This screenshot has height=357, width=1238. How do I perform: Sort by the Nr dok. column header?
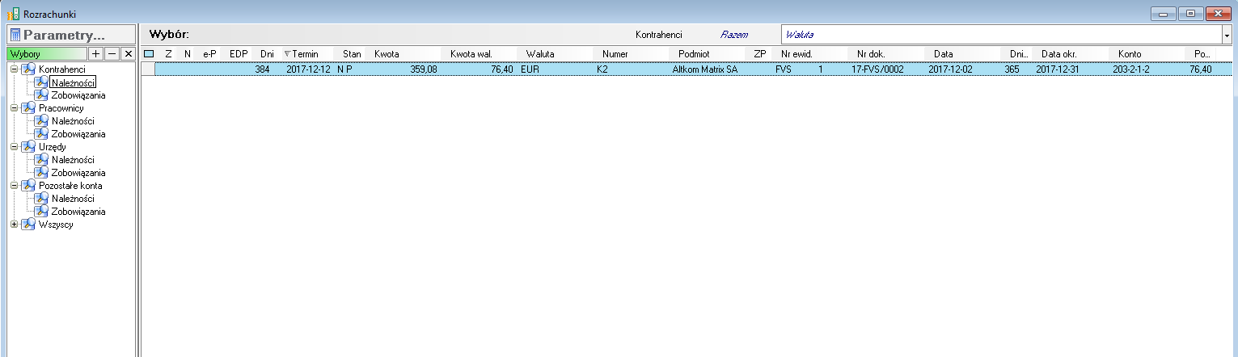[872, 53]
